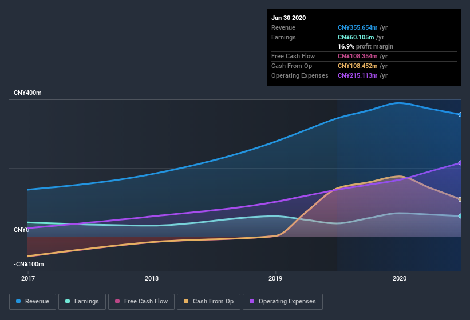This screenshot has height=320, width=470.
Task: Click the CN¥108.452m cash from op value
Action: point(357,66)
